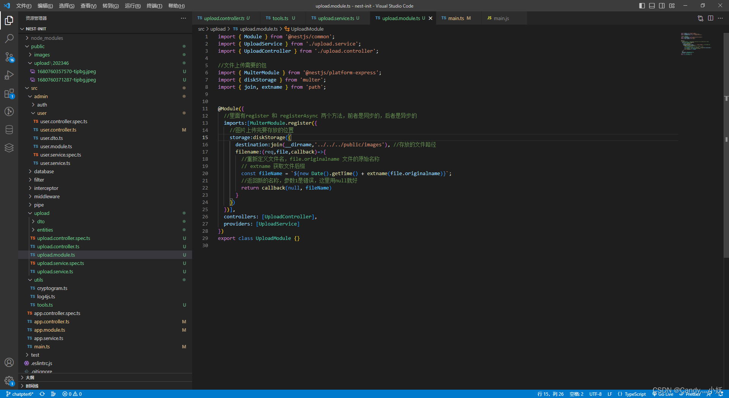Open errors and warnings count in status bar
Screen dimensions: 729x398
tap(72, 394)
